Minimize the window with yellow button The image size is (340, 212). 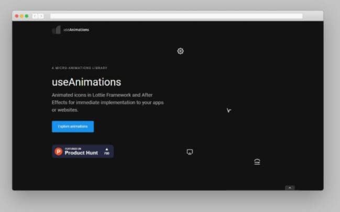21,16
